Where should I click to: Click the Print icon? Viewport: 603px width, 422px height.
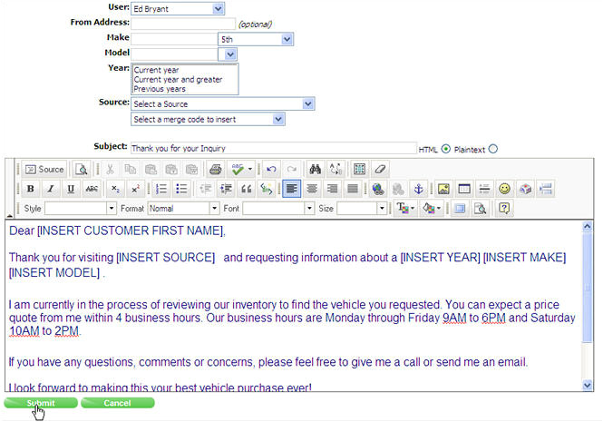(x=216, y=169)
